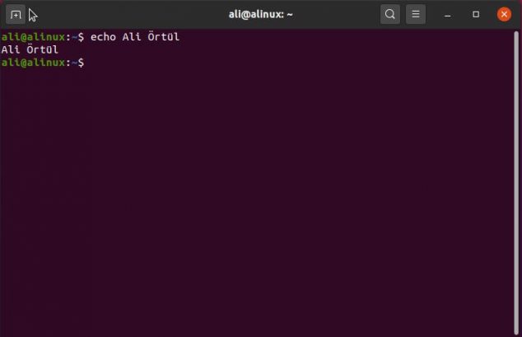The height and width of the screenshot is (337, 522).
Task: Click the empty title bar right of the title
Action: click(x=336, y=15)
